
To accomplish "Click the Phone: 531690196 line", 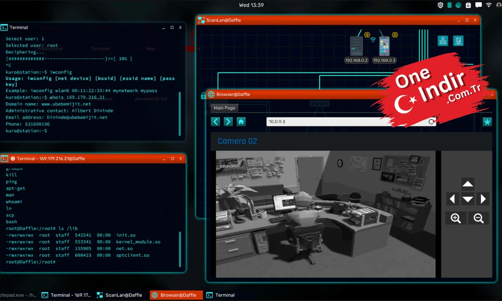I will [x=28, y=124].
